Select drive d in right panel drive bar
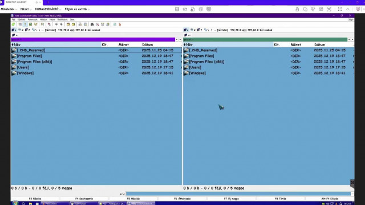 193,30
